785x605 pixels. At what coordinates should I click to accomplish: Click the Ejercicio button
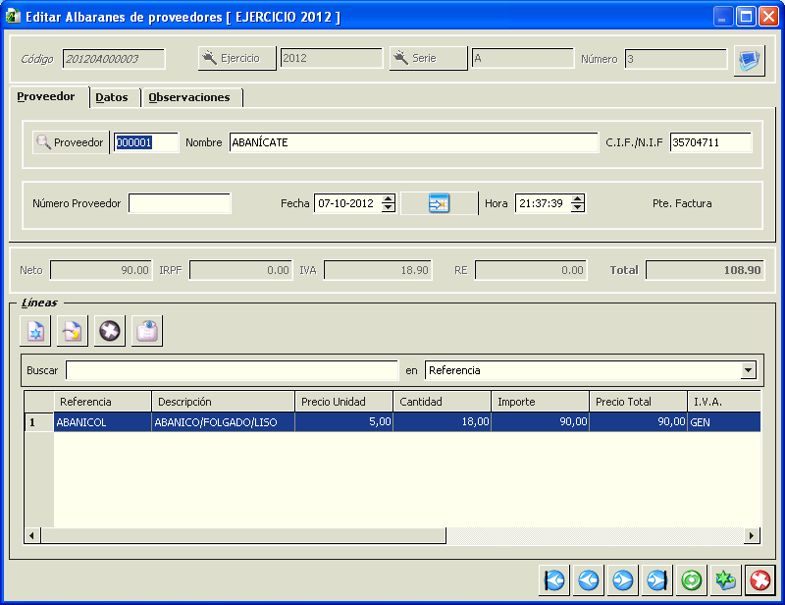pyautogui.click(x=237, y=58)
